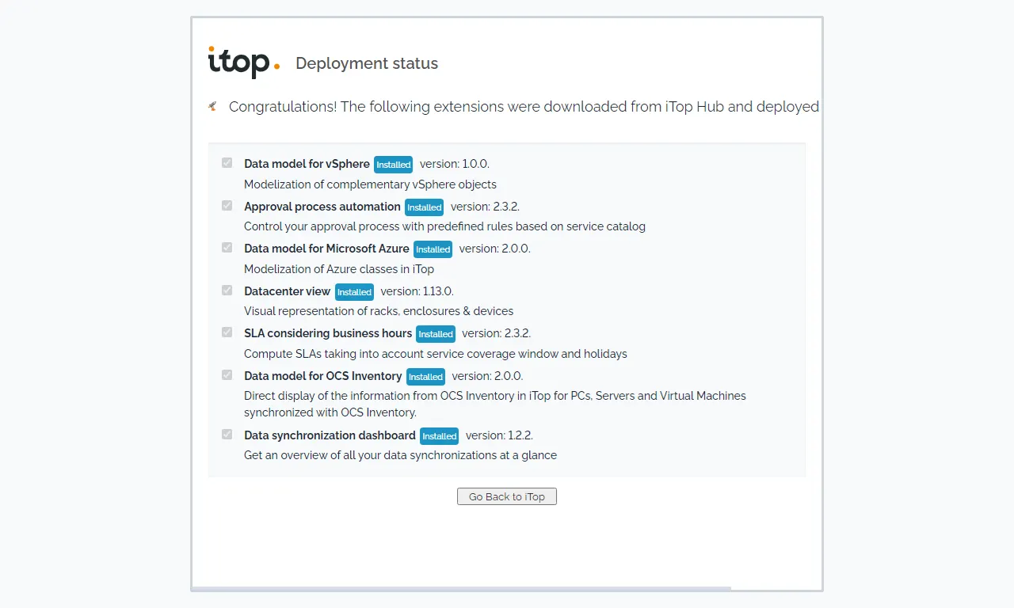Image resolution: width=1014 pixels, height=608 pixels.
Task: Click the 'Approval process automation' title
Action: [322, 207]
